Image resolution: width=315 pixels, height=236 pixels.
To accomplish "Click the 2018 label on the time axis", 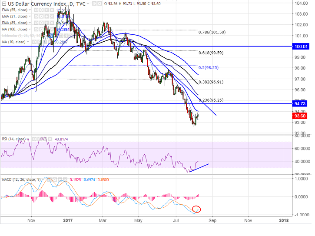I will 284,220.
